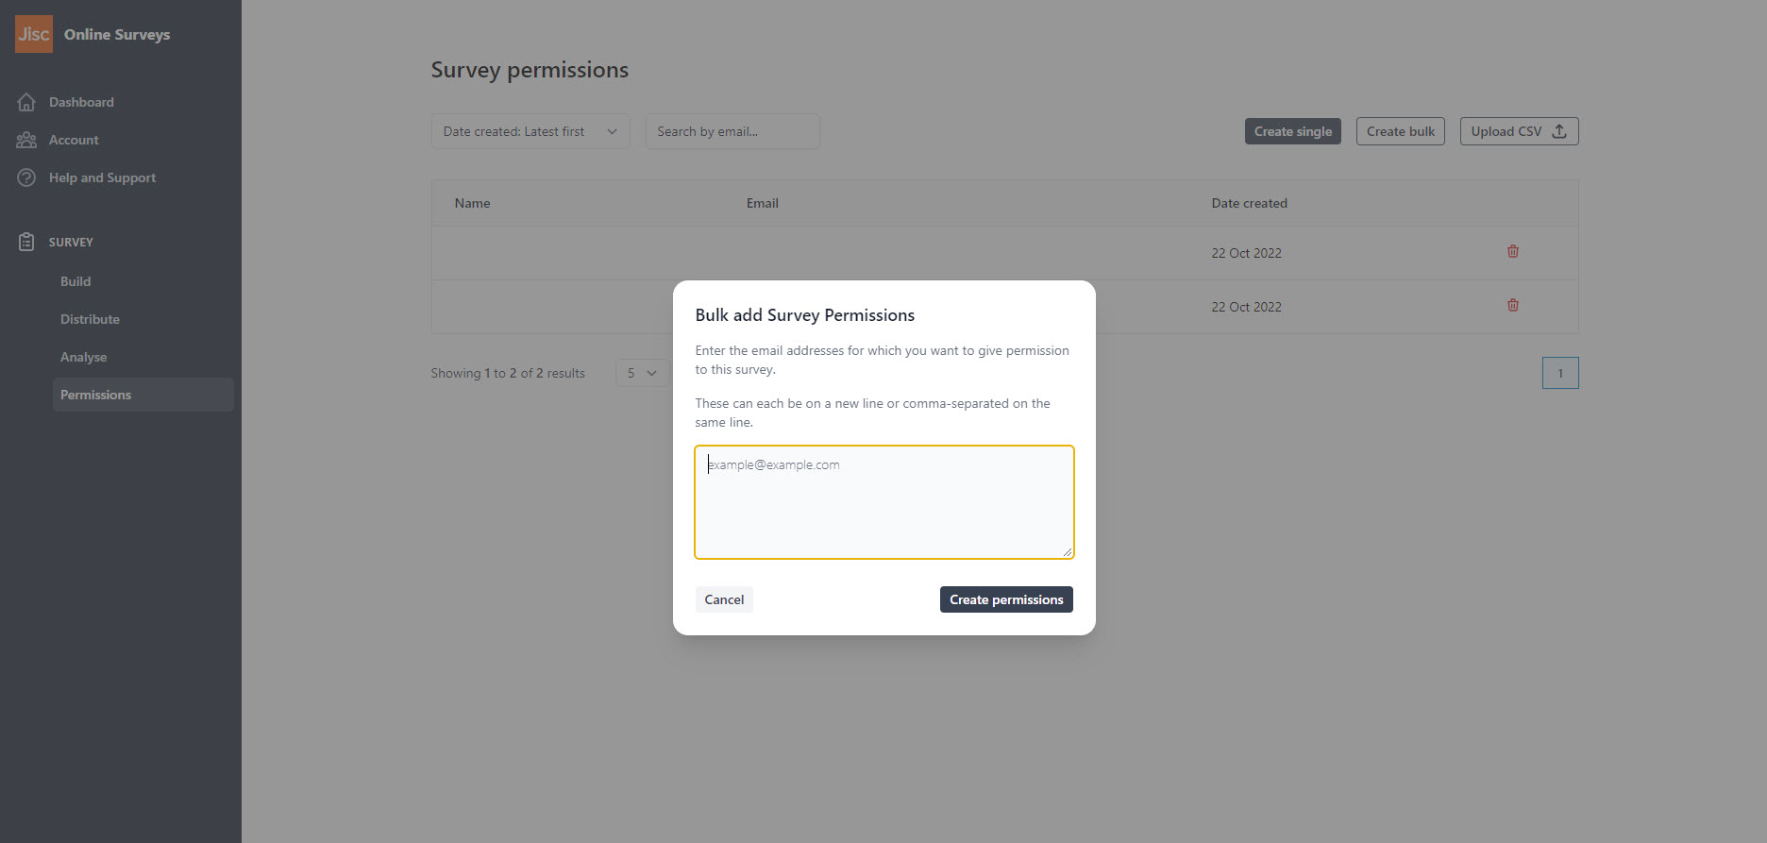Click the Showing 1 to 2 of 2 results text
This screenshot has width=1767, height=843.
(x=508, y=373)
